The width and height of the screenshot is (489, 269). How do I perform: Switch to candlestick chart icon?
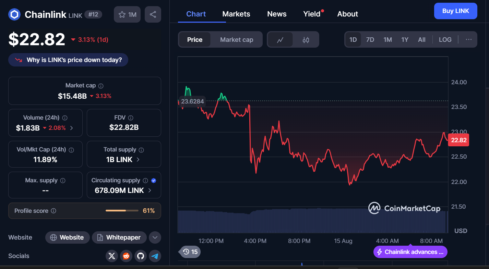pos(306,40)
